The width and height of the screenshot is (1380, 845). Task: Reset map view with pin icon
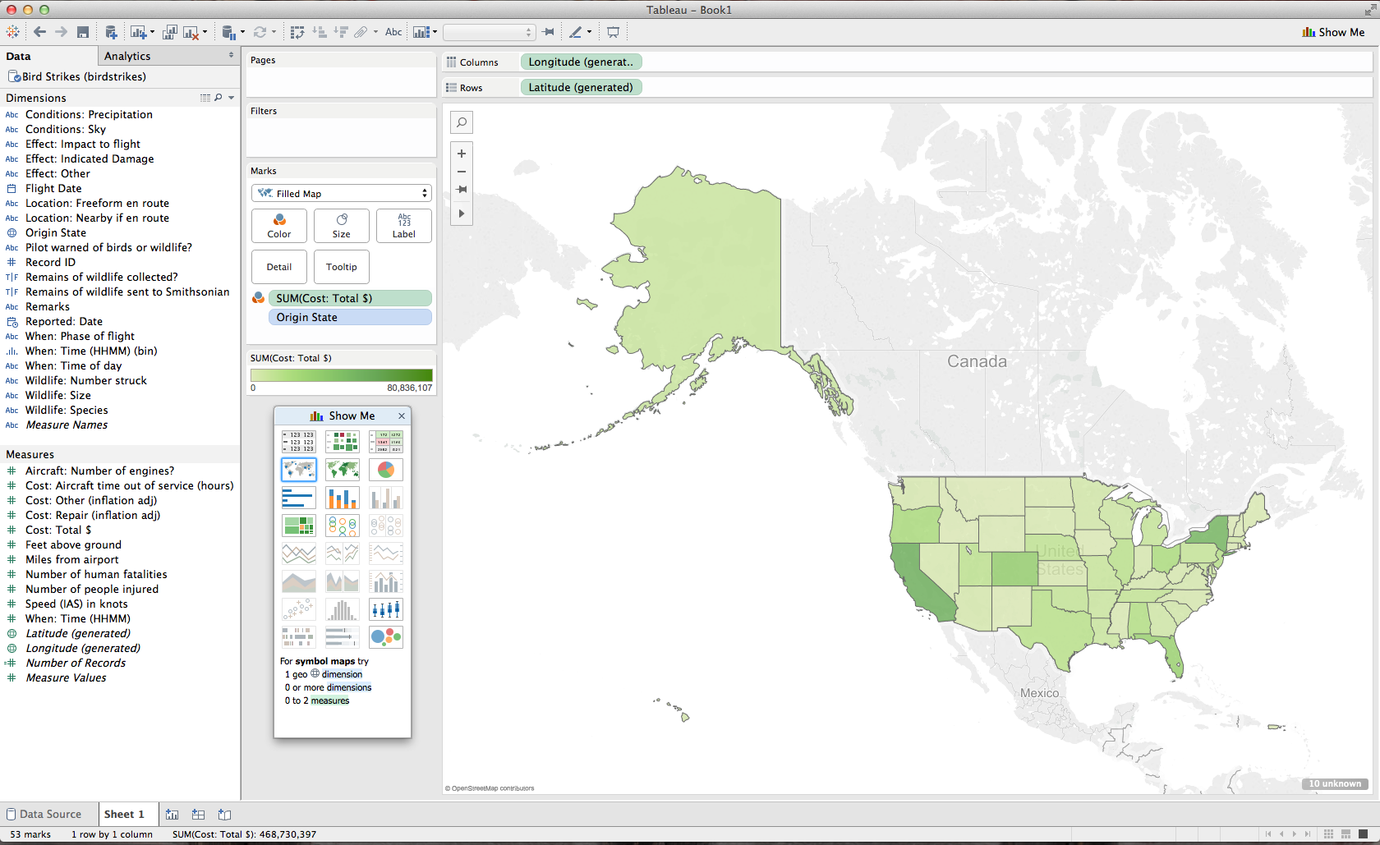[462, 189]
